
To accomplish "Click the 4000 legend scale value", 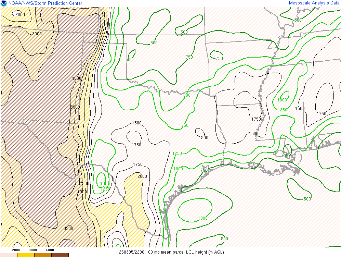I will (x=50, y=250).
